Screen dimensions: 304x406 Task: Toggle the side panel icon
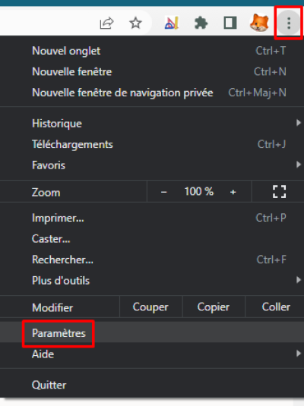(230, 23)
